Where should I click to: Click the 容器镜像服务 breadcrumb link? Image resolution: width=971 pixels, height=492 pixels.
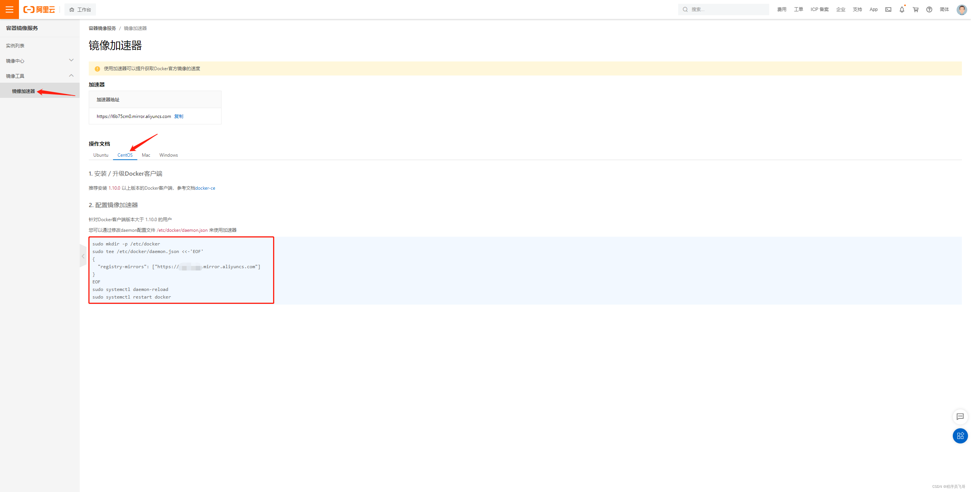click(102, 28)
